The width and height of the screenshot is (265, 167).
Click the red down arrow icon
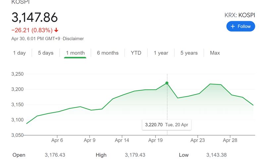(x=56, y=30)
